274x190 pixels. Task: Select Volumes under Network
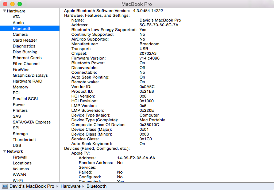pyautogui.click(x=21, y=169)
